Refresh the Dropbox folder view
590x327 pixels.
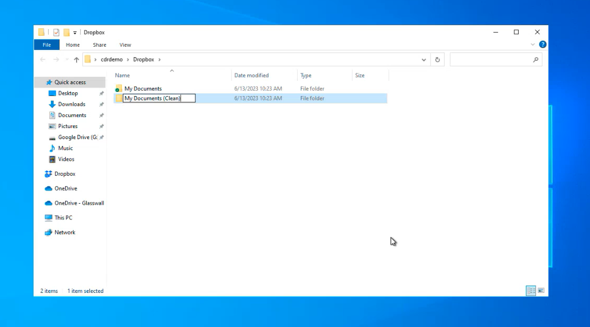(x=437, y=59)
